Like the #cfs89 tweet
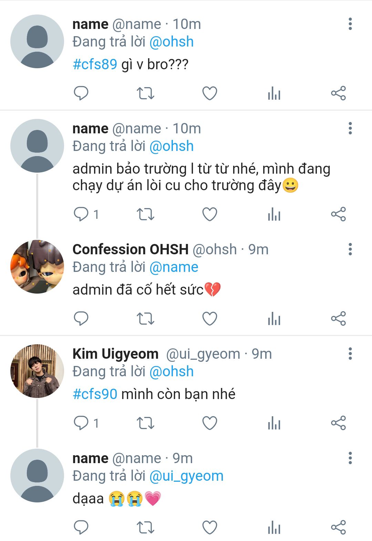This screenshot has width=372, height=541. (x=209, y=93)
